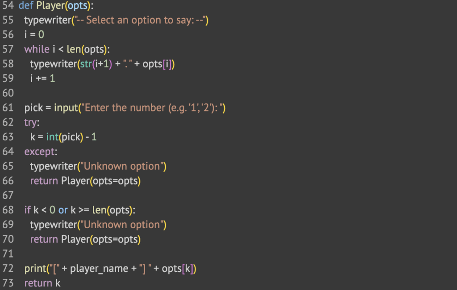This screenshot has width=457, height=290.
Task: Click the 'while' keyword on line 57
Action: tap(37, 49)
